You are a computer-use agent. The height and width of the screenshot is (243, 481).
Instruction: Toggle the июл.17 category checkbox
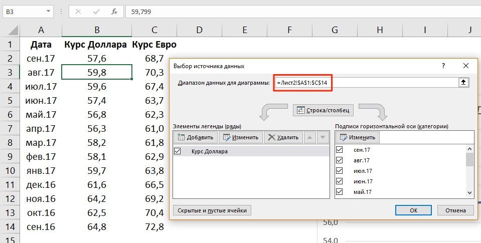[x=340, y=171]
